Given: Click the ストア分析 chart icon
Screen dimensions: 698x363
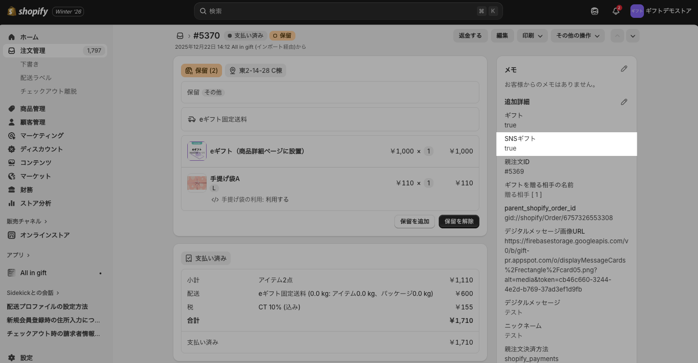Looking at the screenshot, I should pos(12,203).
